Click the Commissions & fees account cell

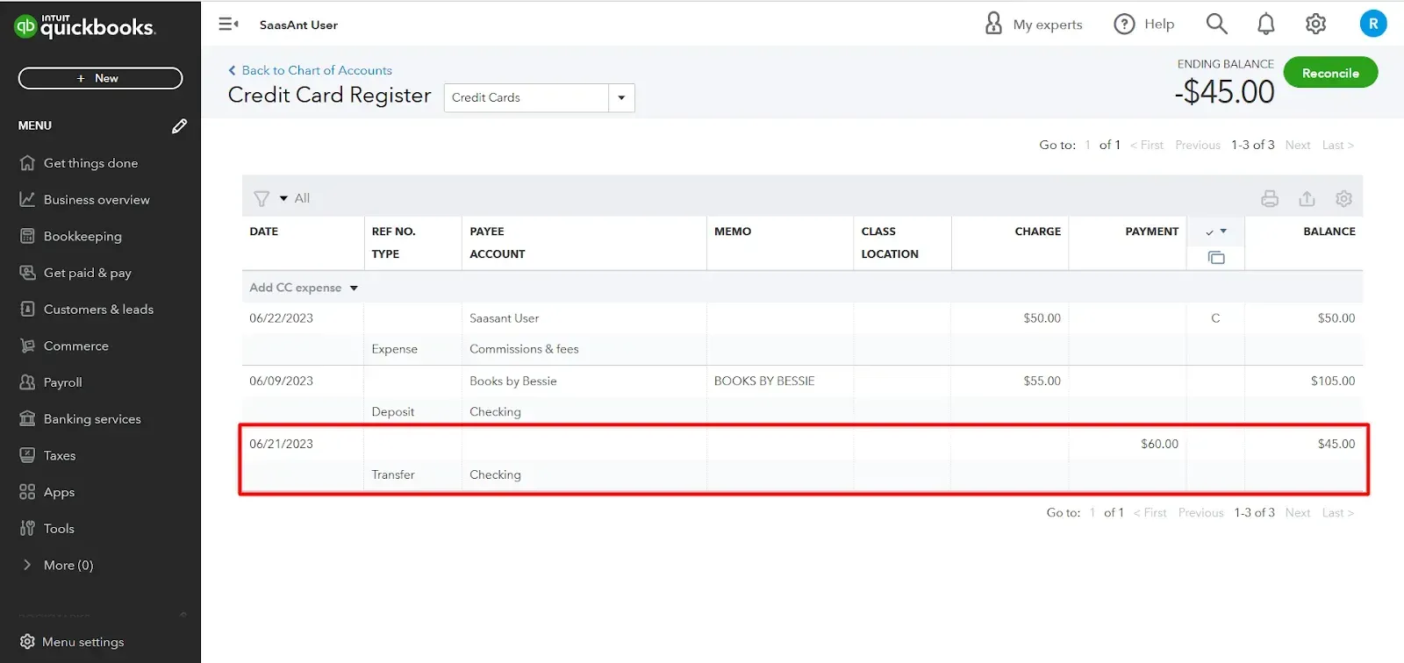point(524,349)
